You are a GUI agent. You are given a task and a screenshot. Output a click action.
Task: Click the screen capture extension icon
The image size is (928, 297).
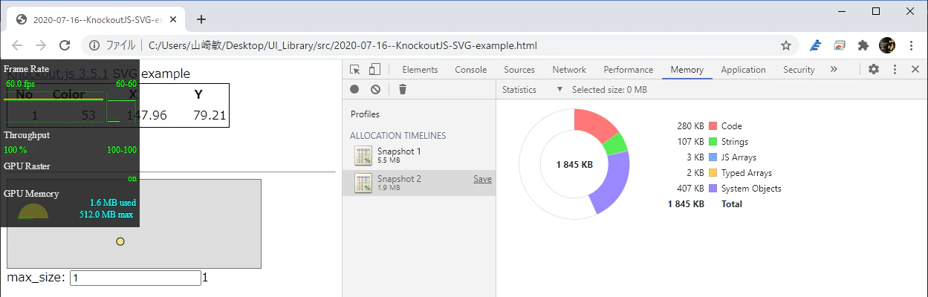point(839,45)
